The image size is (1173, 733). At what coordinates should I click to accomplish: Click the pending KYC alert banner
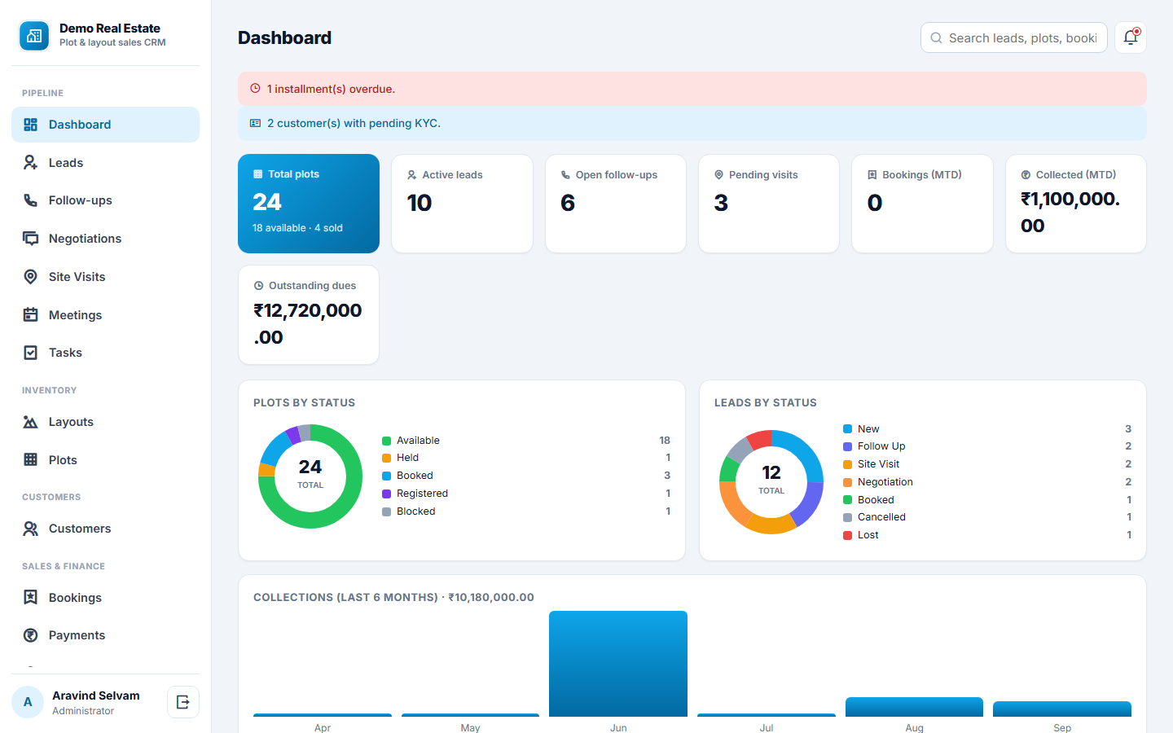(692, 124)
